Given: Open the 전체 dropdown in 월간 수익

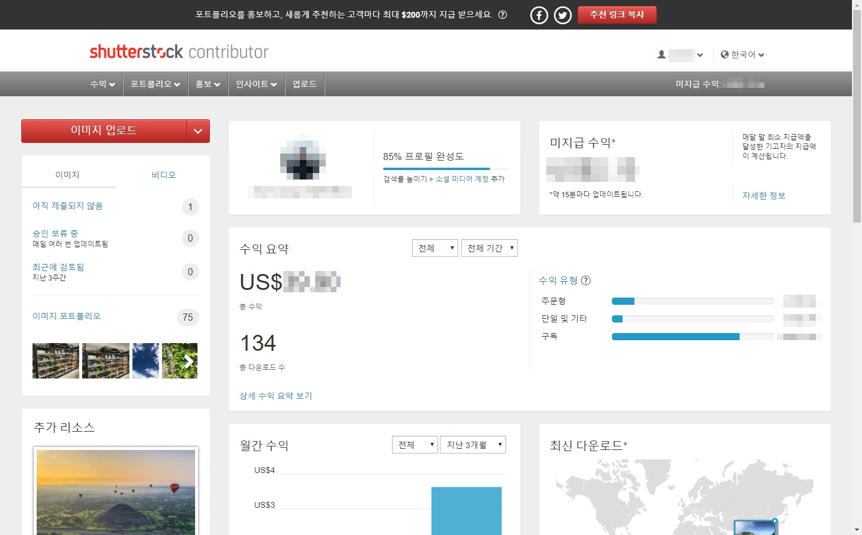Looking at the screenshot, I should tap(415, 445).
